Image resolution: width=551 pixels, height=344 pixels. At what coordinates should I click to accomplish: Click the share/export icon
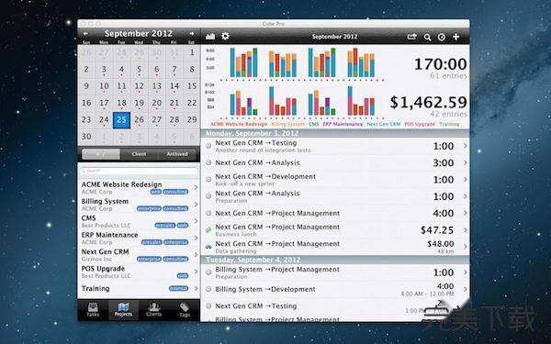(411, 37)
